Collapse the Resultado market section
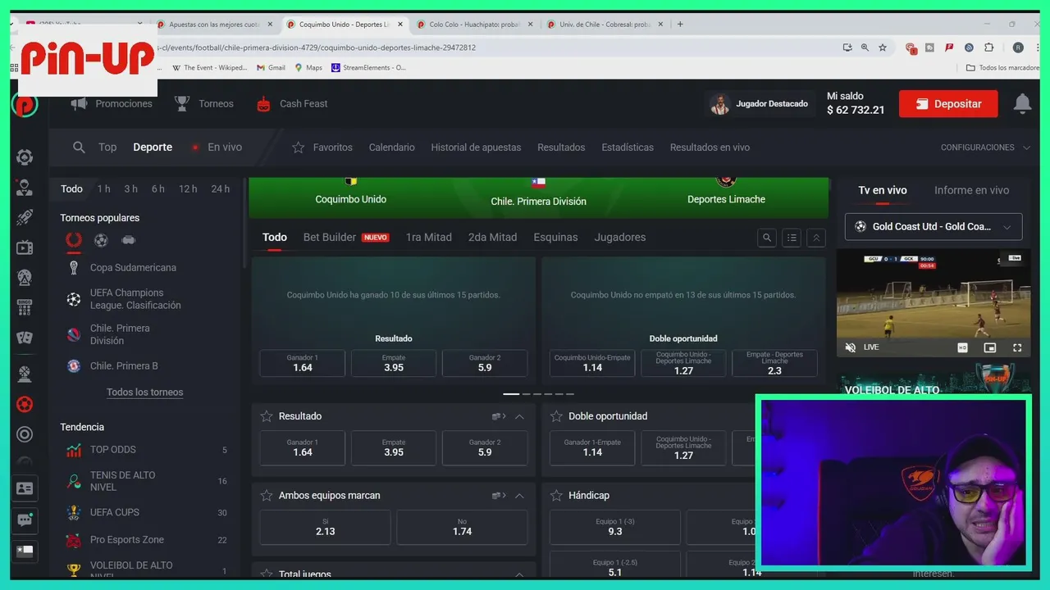Image resolution: width=1050 pixels, height=590 pixels. click(519, 416)
